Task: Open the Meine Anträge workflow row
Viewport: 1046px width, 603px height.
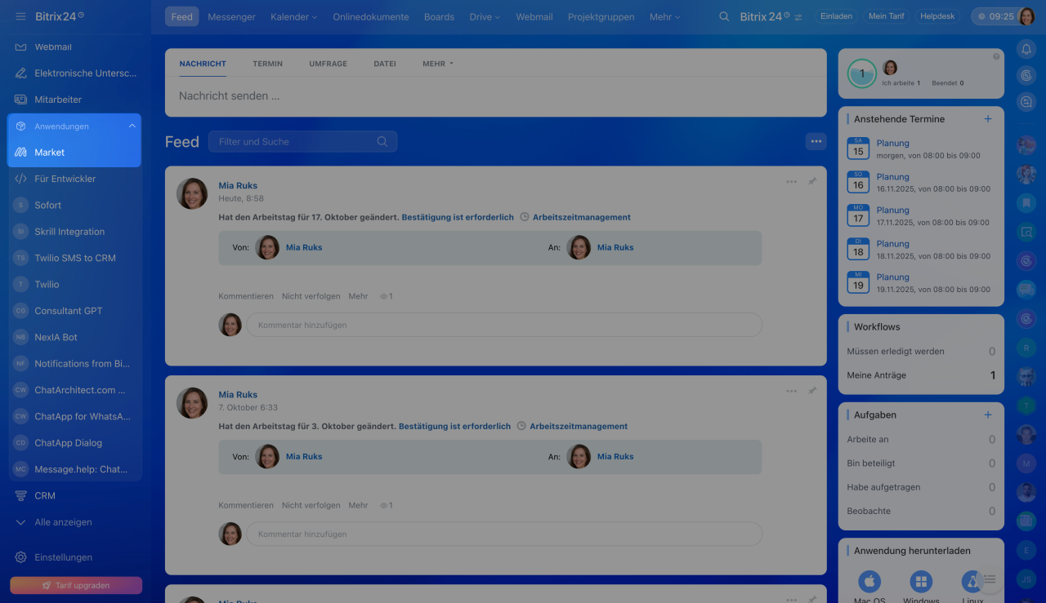Action: (921, 375)
